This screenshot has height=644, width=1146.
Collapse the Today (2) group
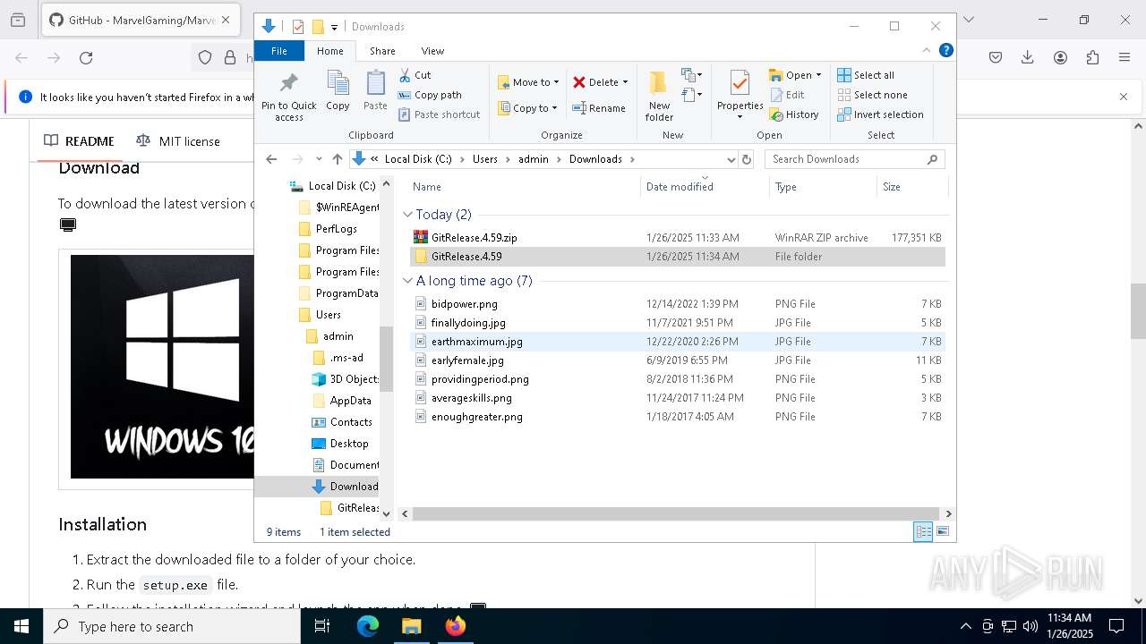click(407, 215)
